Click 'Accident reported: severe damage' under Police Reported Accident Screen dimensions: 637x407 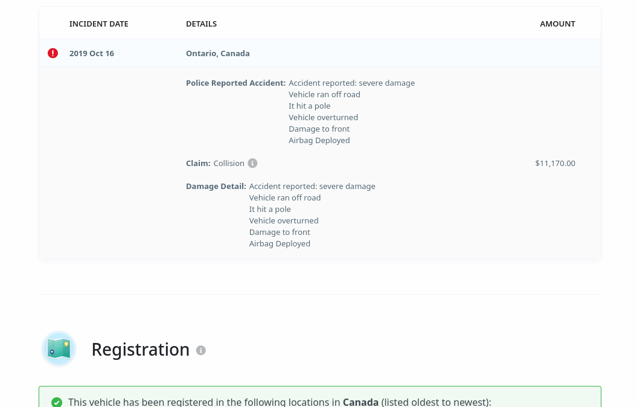352,83
